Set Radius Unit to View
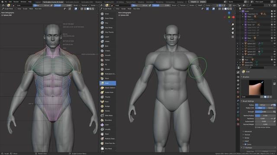The width and height of the screenshot is (277, 155). click(x=260, y=108)
